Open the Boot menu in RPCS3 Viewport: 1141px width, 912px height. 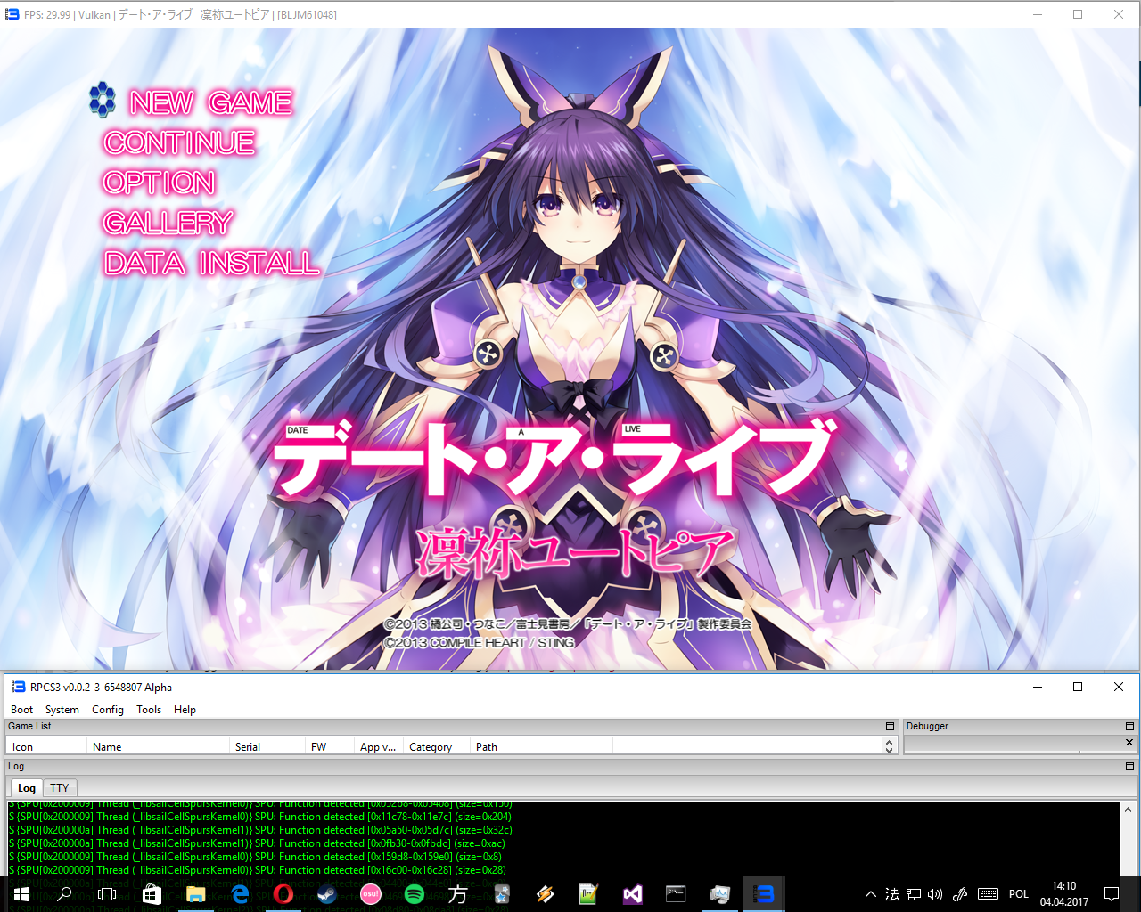(21, 710)
